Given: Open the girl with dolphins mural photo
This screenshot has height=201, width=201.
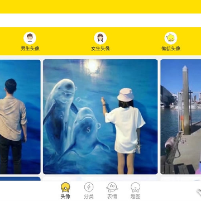Looking at the screenshot, I should pos(100,117).
